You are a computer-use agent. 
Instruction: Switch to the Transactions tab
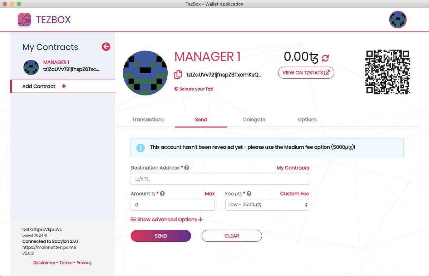click(148, 119)
